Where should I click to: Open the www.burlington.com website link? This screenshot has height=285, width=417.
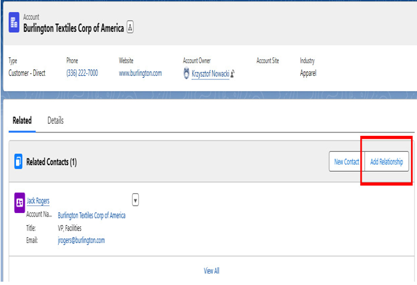coord(140,73)
